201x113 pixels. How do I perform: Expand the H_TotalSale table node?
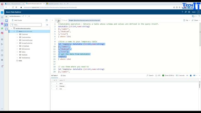tap(17, 46)
